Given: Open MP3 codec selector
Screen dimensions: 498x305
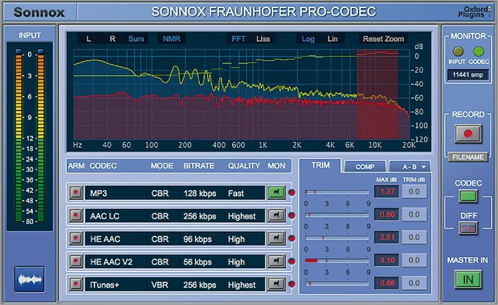Looking at the screenshot, I should (x=116, y=193).
